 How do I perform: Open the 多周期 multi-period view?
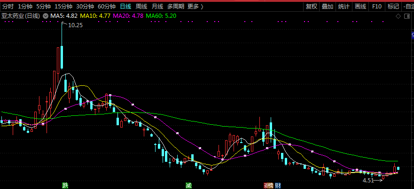click(176, 7)
